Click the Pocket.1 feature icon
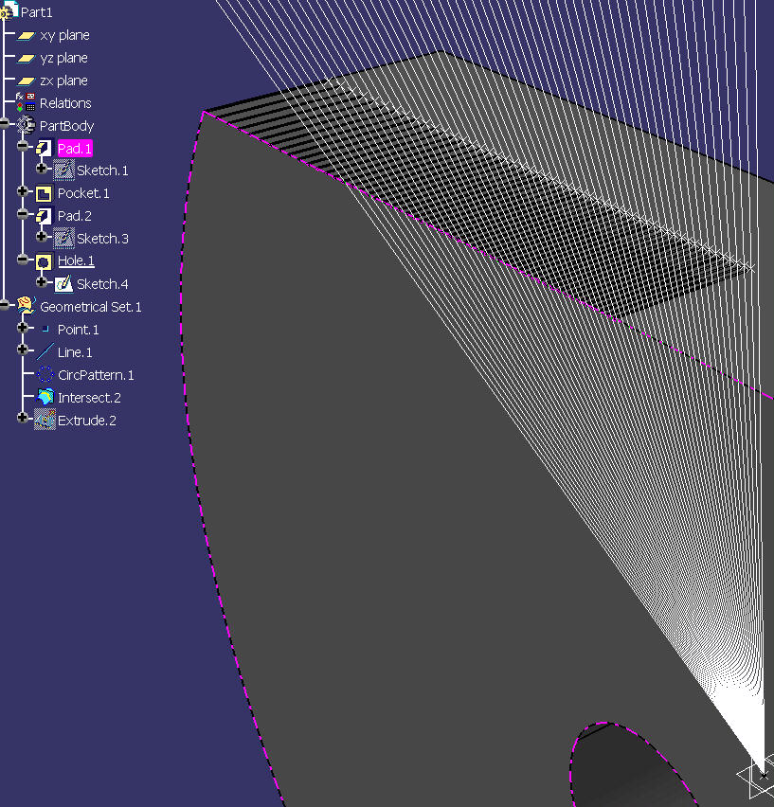The height and width of the screenshot is (807, 774). coord(44,193)
